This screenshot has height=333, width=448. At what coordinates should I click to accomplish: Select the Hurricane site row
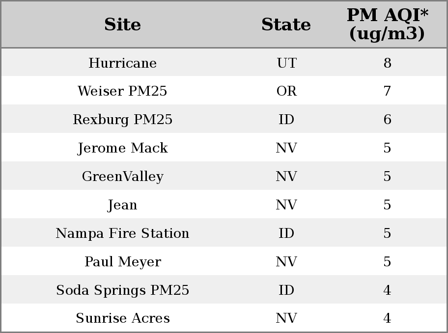[224, 62]
